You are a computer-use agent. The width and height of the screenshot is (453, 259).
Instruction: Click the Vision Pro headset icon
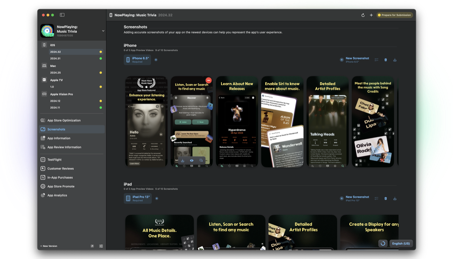coord(44,94)
